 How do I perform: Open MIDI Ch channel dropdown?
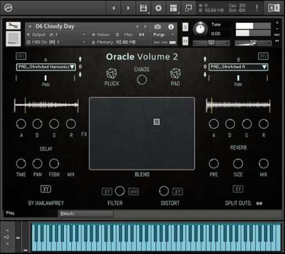pyautogui.click(x=56, y=42)
